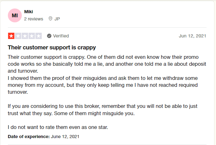
Task: Open the 'Their customer support is crappy' title
Action: click(x=52, y=47)
